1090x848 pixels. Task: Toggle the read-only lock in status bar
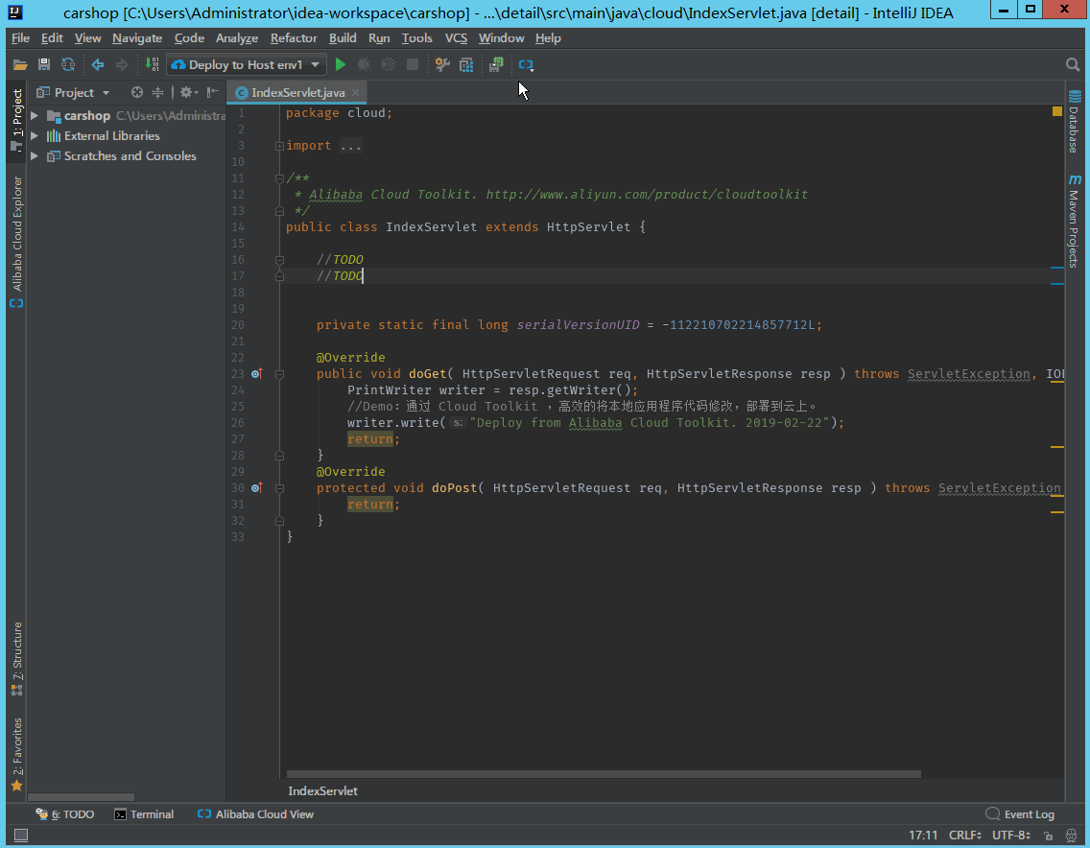click(x=1049, y=835)
